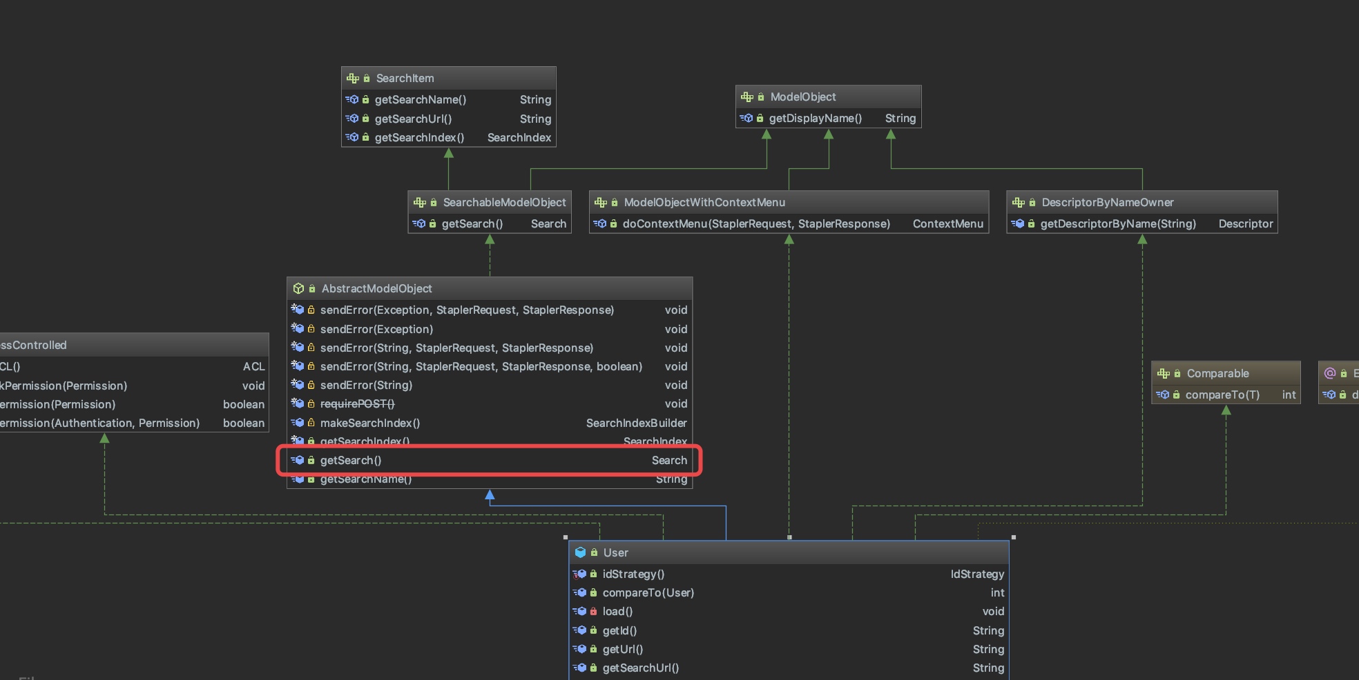
Task: Click the interface icon beside ModelObject
Action: point(747,97)
